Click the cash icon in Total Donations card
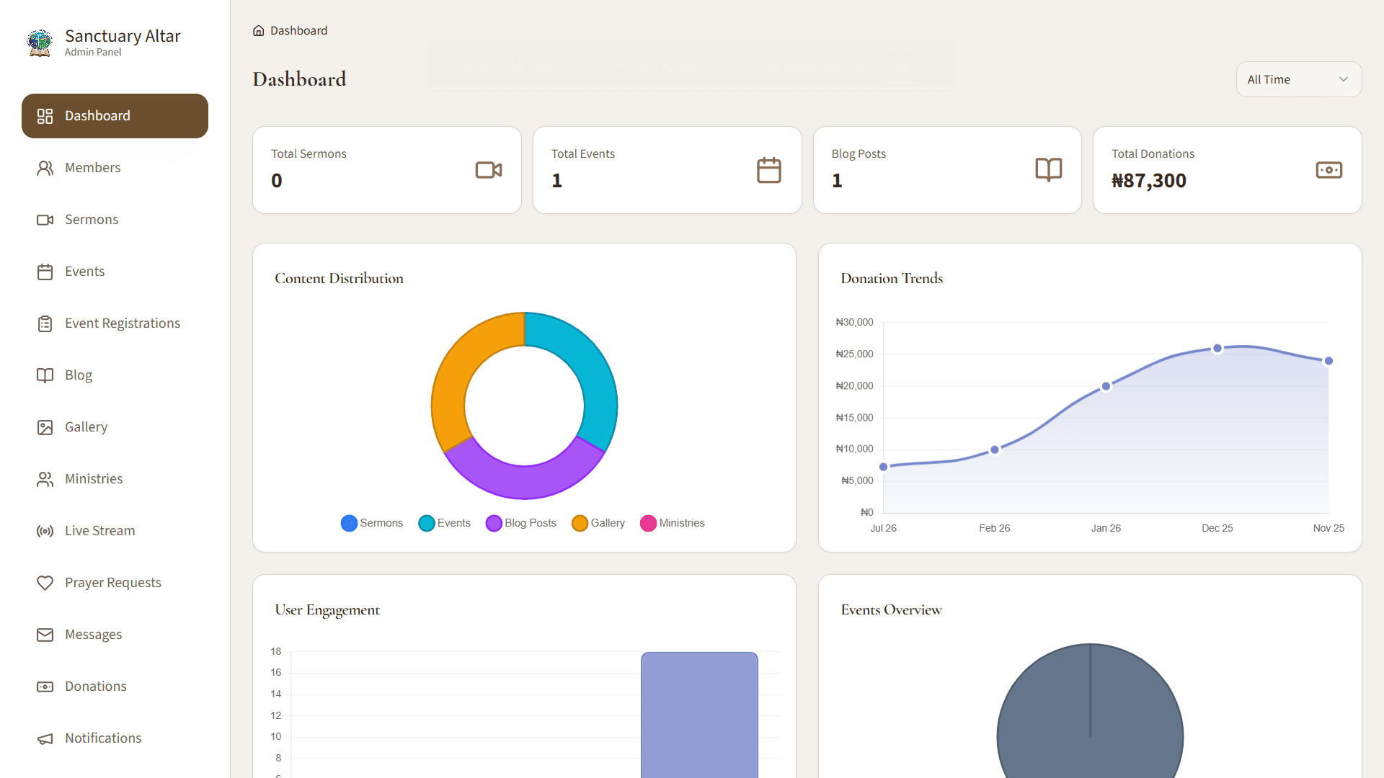The height and width of the screenshot is (778, 1384). [x=1329, y=170]
